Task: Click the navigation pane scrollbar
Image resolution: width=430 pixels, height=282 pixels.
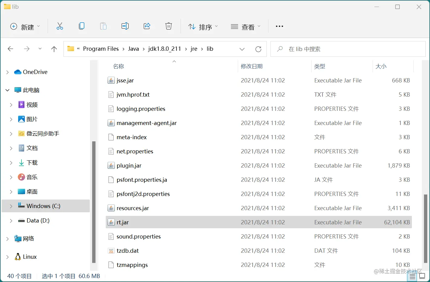Action: pos(94,202)
